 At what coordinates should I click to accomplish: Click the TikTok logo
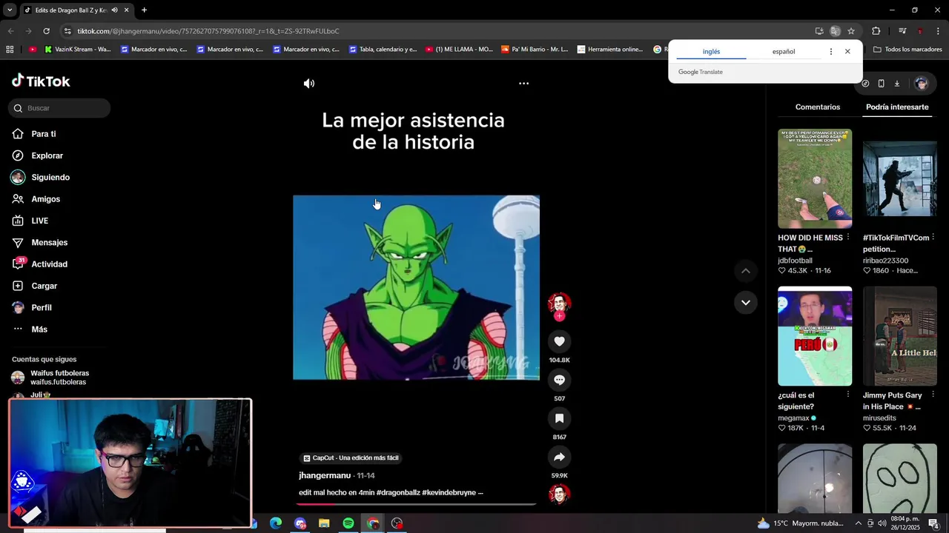[41, 81]
